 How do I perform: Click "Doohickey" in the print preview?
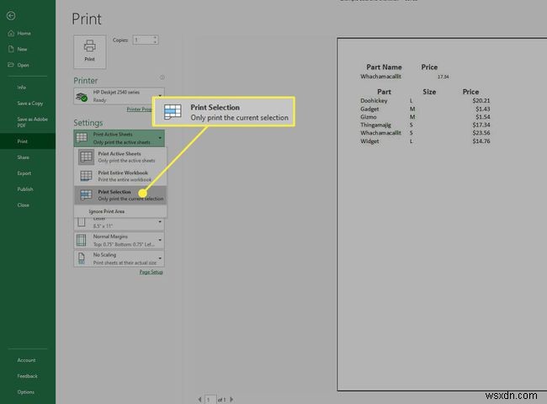pos(374,100)
